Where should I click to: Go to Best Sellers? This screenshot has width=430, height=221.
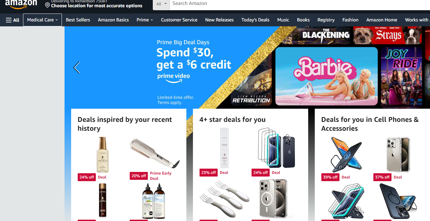[78, 20]
